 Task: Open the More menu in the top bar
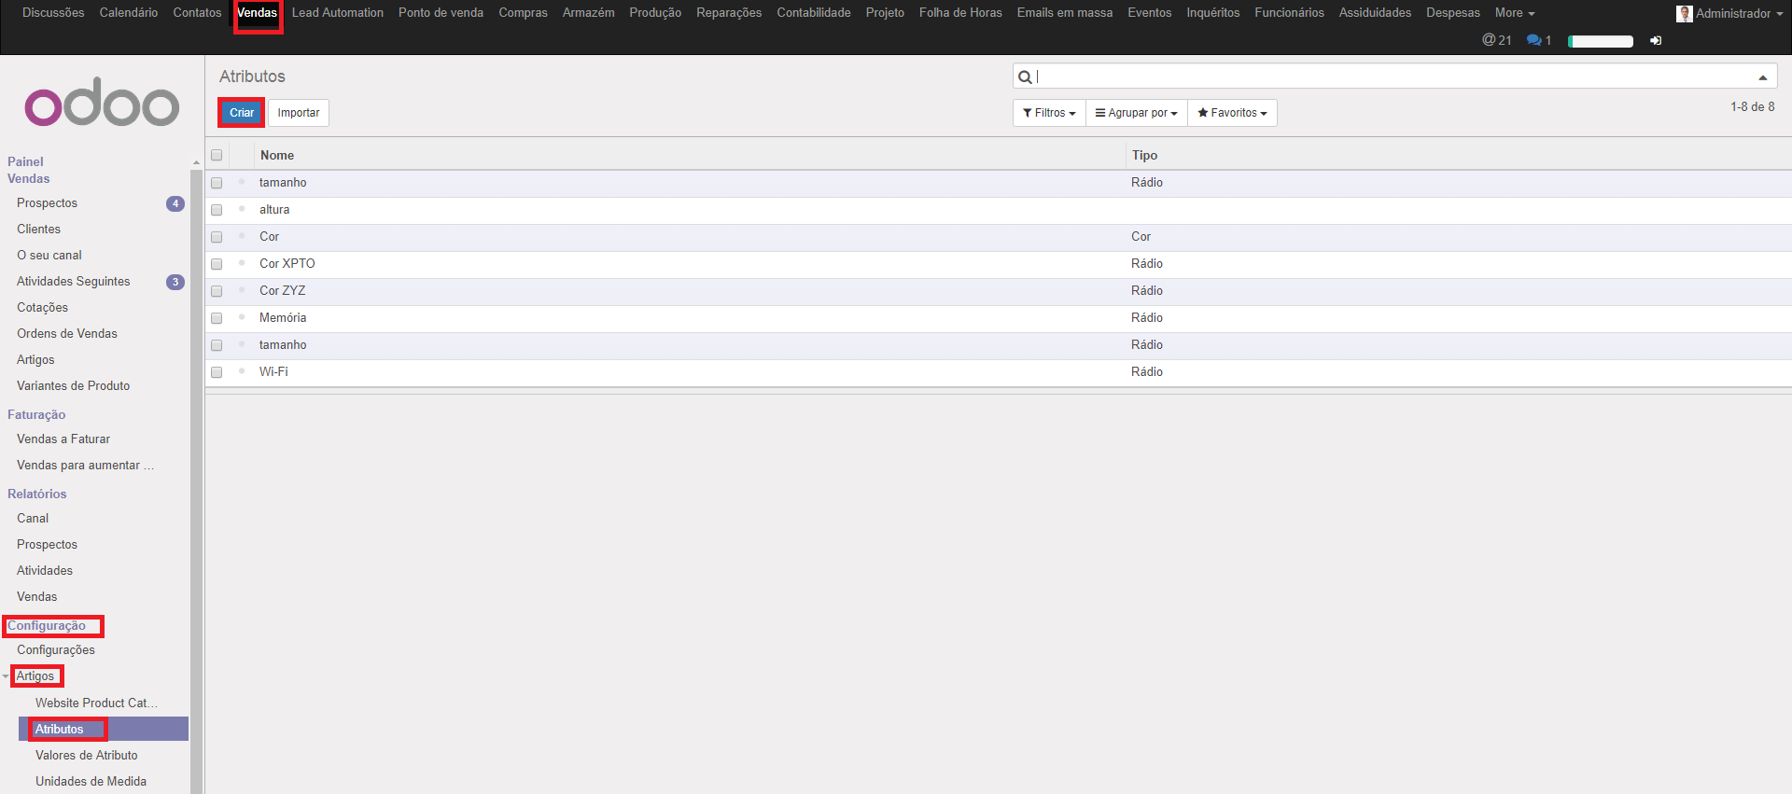[x=1514, y=13]
